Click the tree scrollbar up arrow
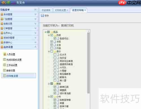The width and height of the screenshot is (141, 109). click(88, 31)
